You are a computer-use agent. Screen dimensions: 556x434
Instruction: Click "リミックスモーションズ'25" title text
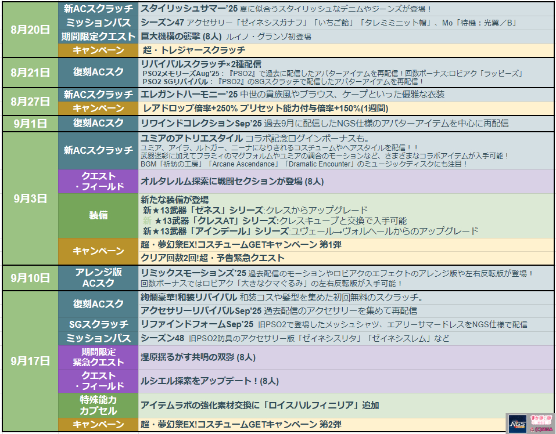[193, 273]
